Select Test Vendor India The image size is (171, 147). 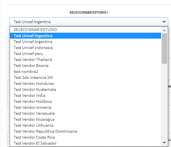coord(85,96)
